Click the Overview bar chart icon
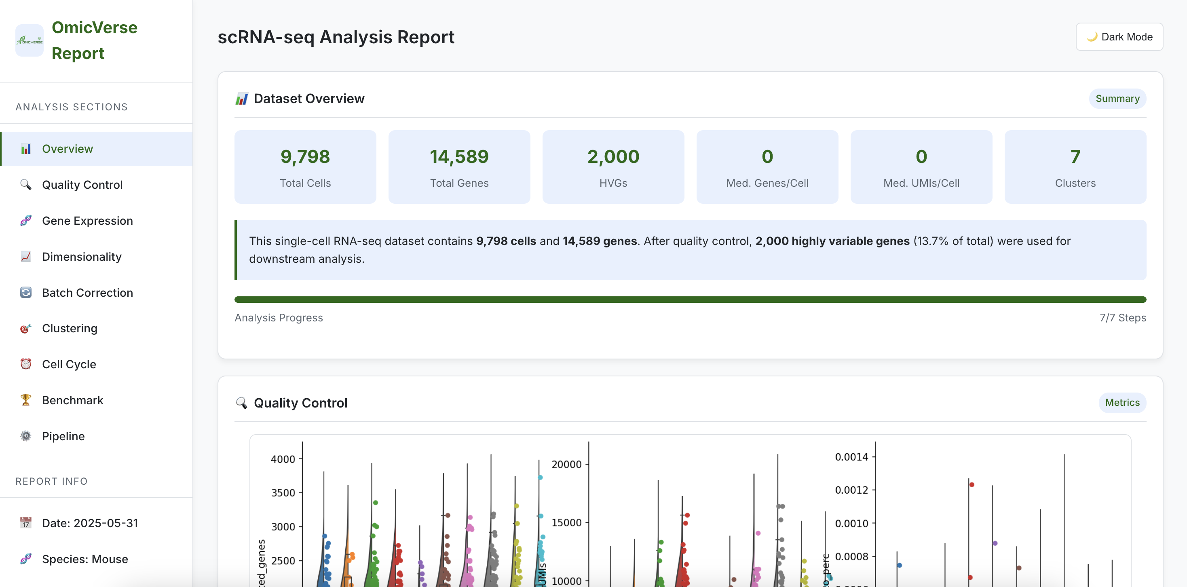Viewport: 1187px width, 587px height. [x=26, y=149]
